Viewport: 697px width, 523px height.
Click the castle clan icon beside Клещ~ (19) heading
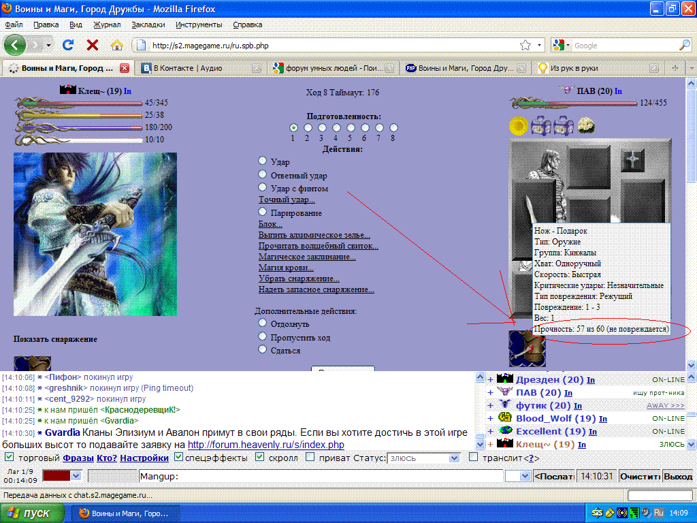coord(68,90)
